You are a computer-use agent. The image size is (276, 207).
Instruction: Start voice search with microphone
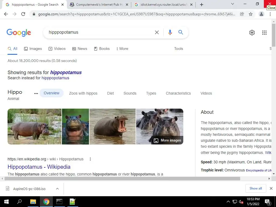coord(170,32)
